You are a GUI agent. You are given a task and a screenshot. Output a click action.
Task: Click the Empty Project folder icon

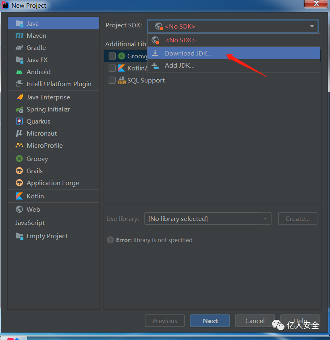(19, 236)
